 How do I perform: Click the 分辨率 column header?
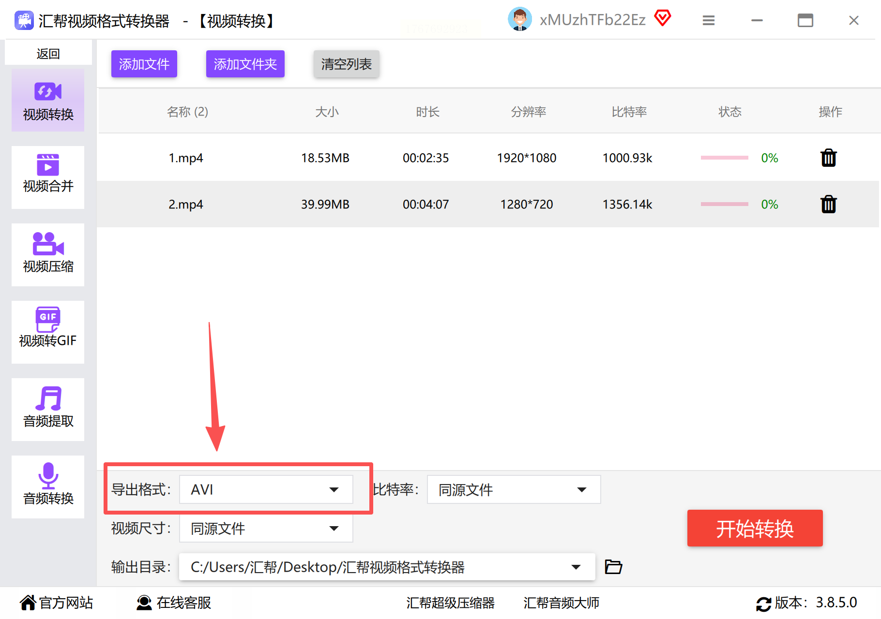click(x=528, y=112)
